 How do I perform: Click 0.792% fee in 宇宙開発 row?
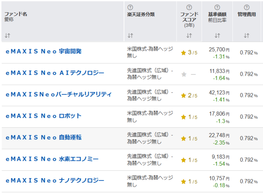249,52
